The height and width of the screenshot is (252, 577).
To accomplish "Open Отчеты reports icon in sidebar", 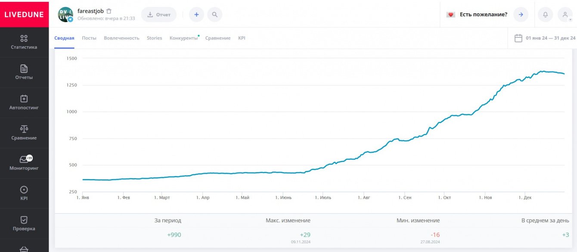I will point(24,69).
